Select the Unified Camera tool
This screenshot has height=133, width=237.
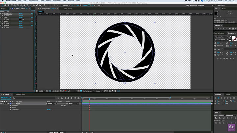pyautogui.click(x=15, y=5)
